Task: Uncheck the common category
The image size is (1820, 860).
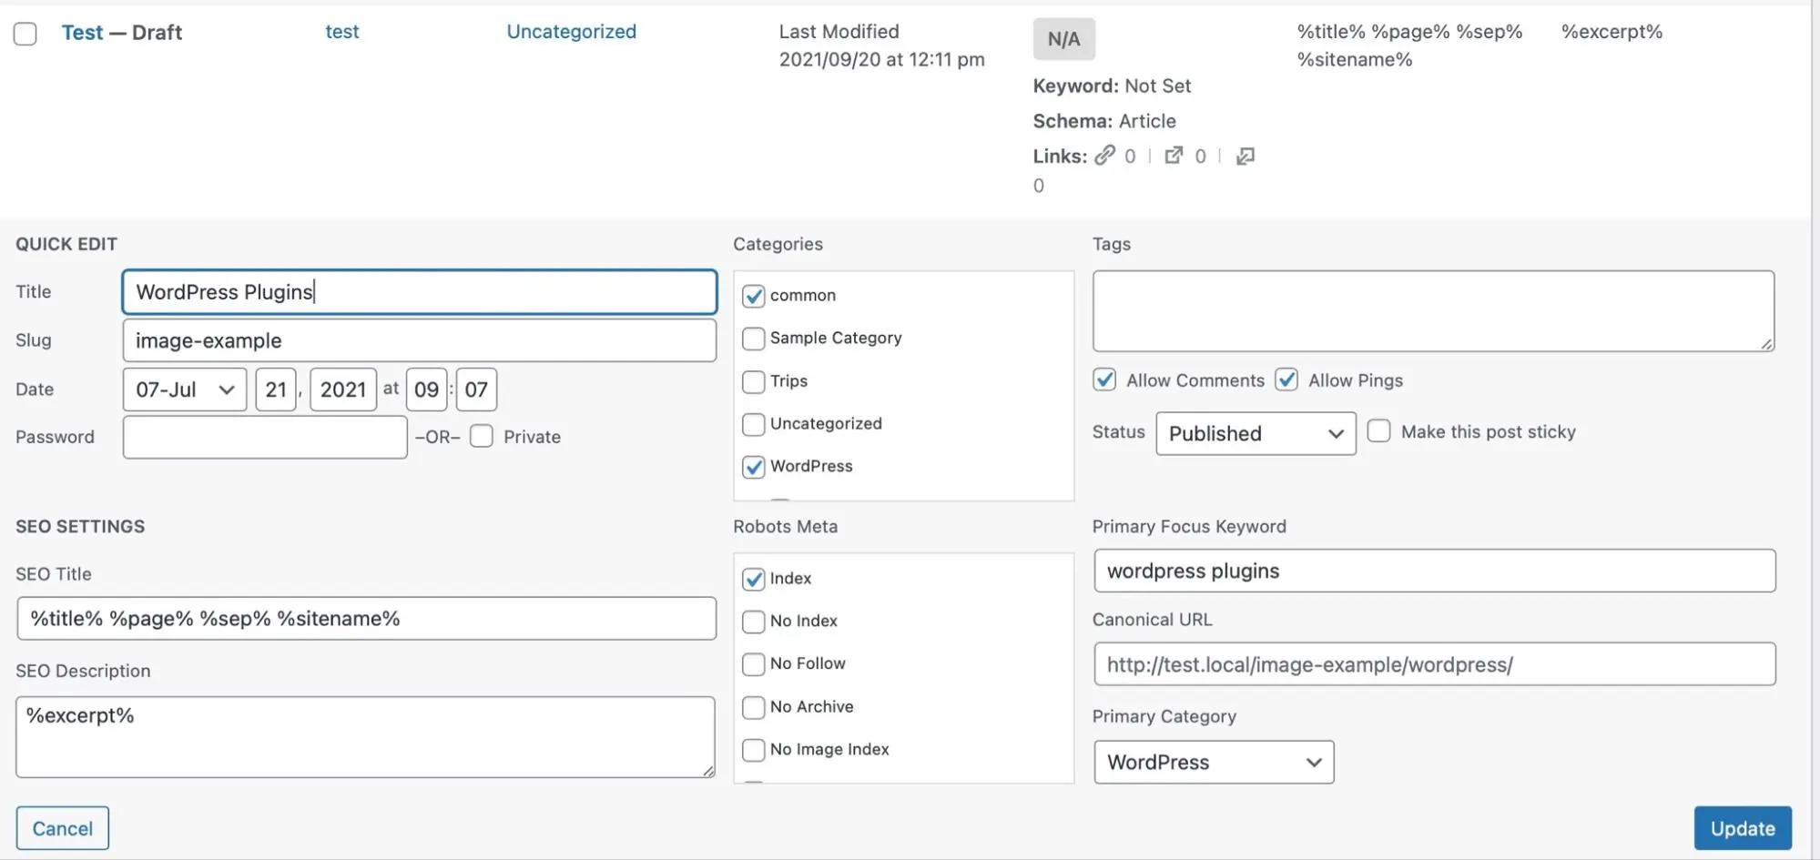Action: coord(753,295)
